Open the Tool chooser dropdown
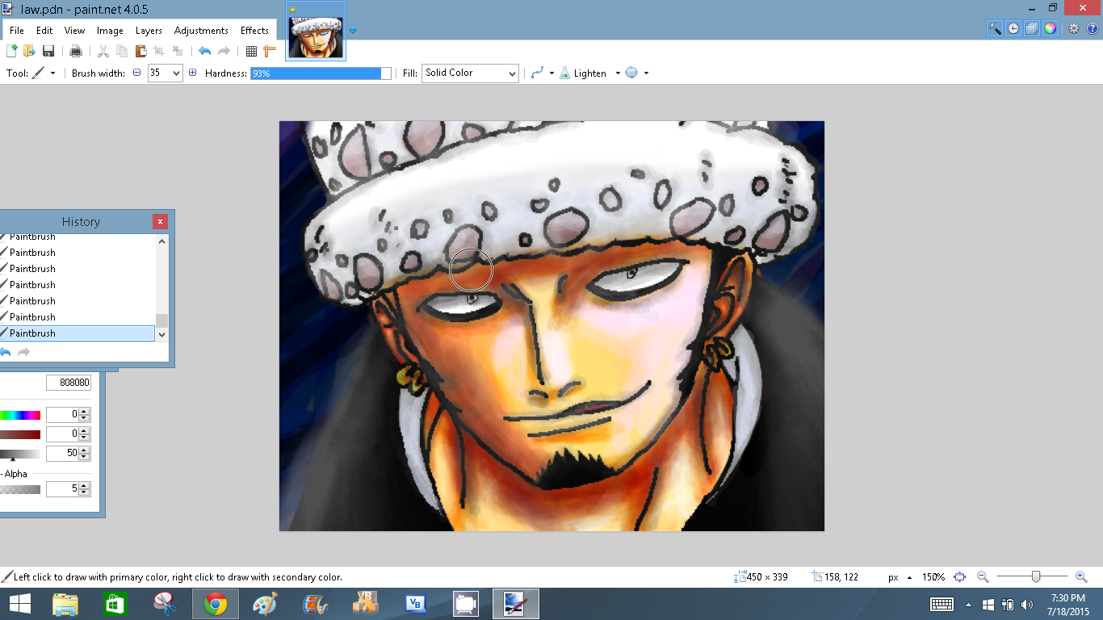1103x620 pixels. point(44,73)
